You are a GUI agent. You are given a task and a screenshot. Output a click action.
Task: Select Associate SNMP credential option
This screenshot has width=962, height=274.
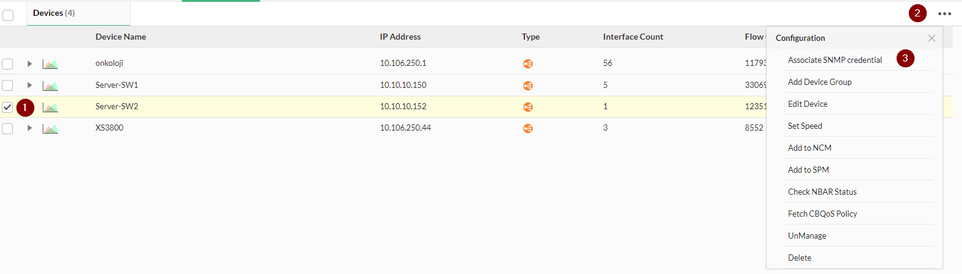coord(834,60)
